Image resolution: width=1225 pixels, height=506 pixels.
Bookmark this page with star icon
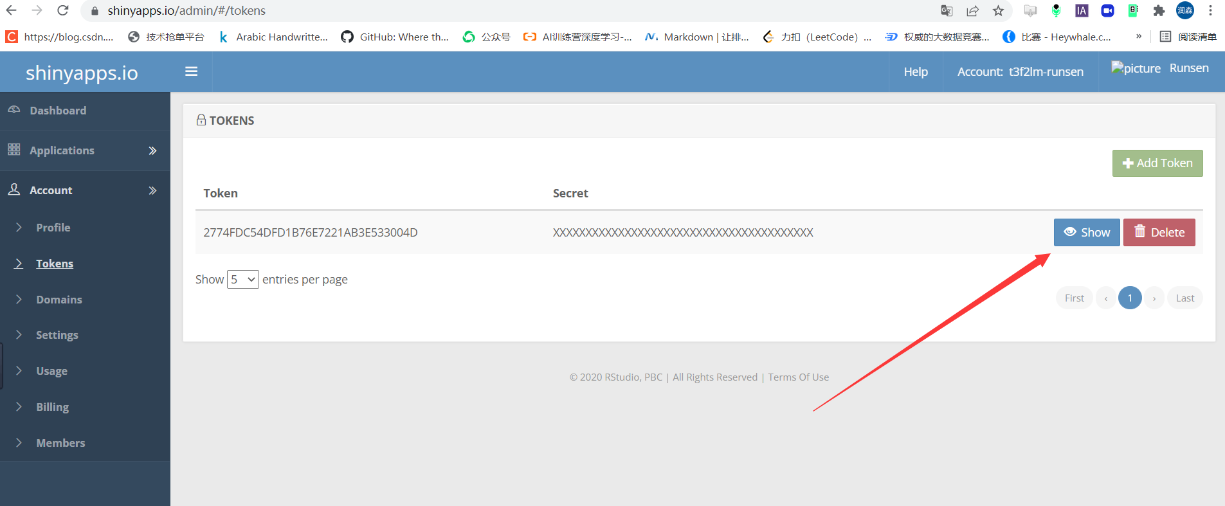pos(998,10)
